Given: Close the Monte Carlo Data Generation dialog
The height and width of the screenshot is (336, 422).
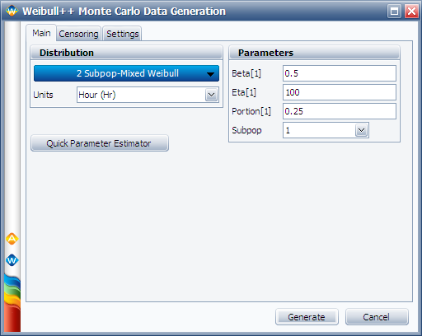Looking at the screenshot, I should coord(411,12).
